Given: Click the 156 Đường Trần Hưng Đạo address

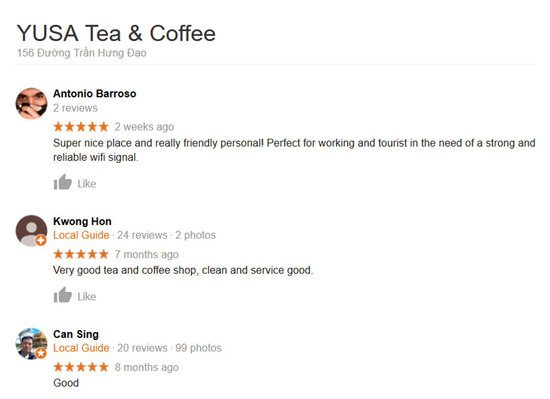Looking at the screenshot, I should (x=81, y=53).
